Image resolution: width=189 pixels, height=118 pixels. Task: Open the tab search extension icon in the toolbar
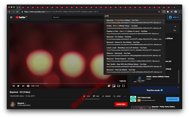[x=164, y=12]
